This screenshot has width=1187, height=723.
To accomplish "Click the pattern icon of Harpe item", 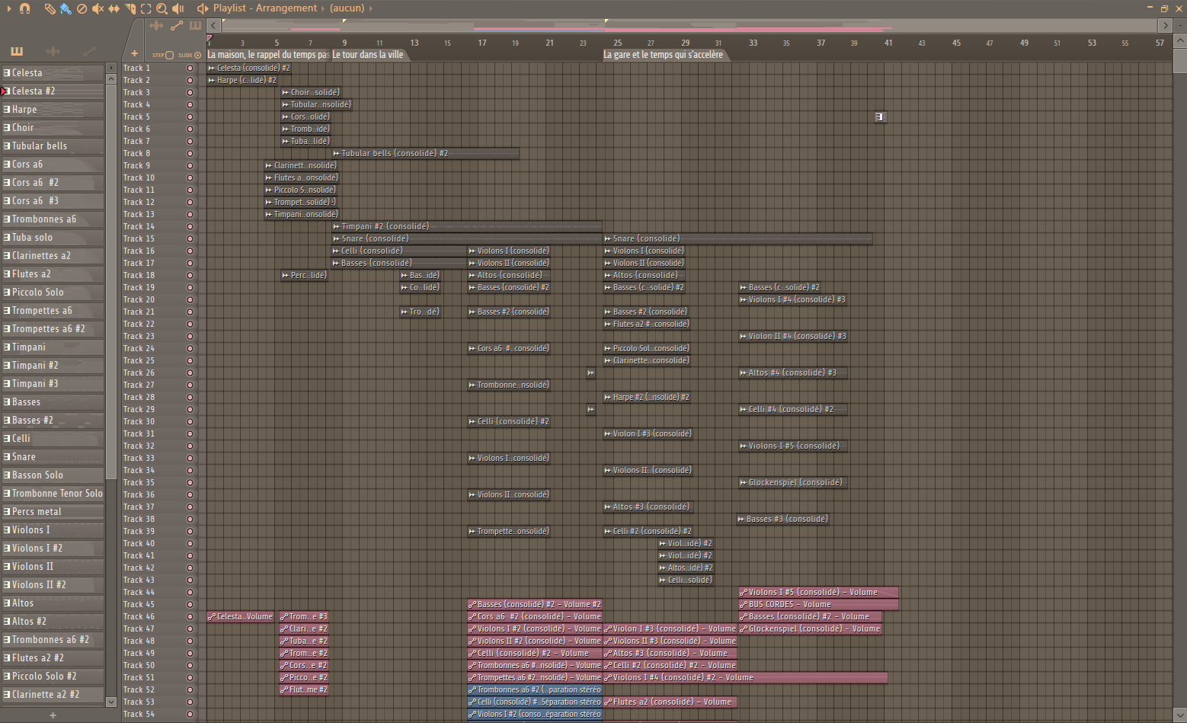I will pos(7,110).
